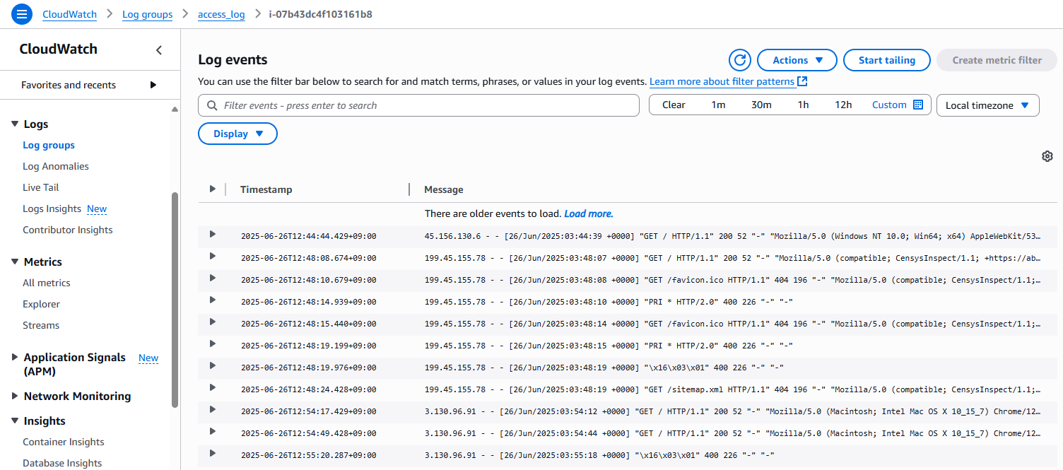
Task: Open Contributor Insights in the sidebar
Action: pyautogui.click(x=68, y=230)
